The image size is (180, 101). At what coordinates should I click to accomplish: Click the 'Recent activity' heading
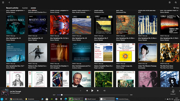pyautogui.click(x=12, y=8)
